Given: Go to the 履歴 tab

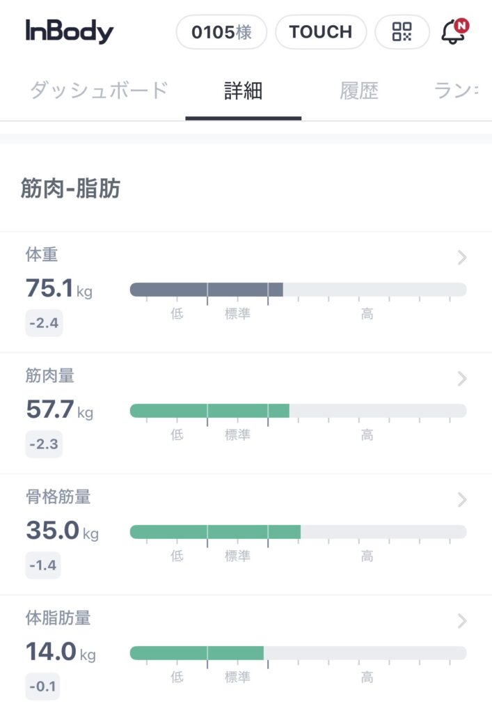Looking at the screenshot, I should click(359, 91).
